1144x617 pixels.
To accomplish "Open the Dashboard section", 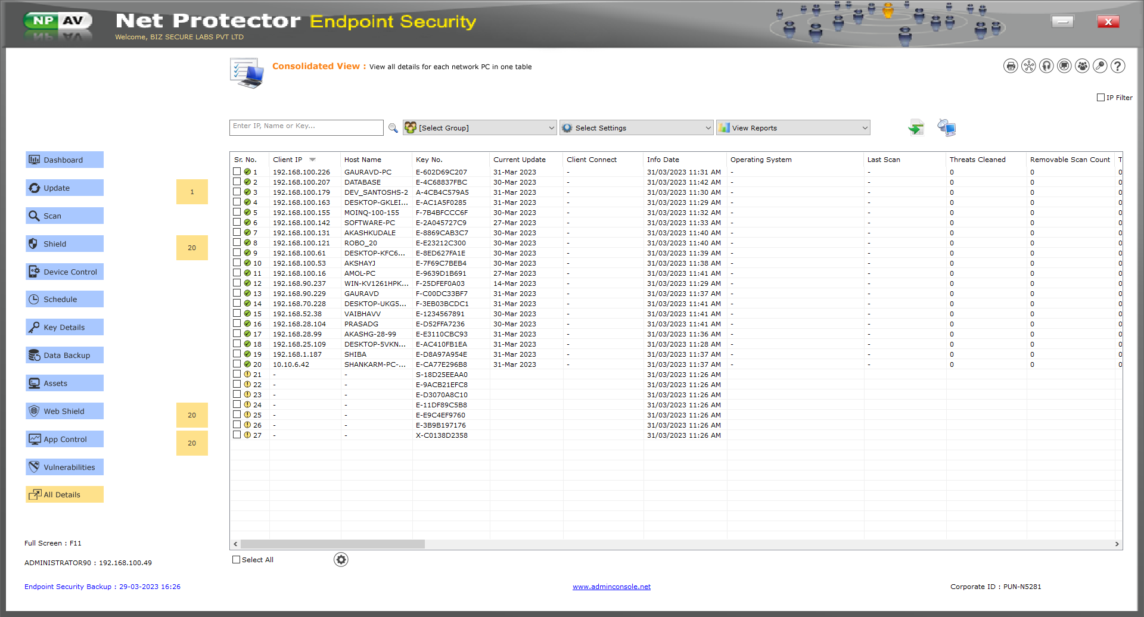I will click(64, 160).
